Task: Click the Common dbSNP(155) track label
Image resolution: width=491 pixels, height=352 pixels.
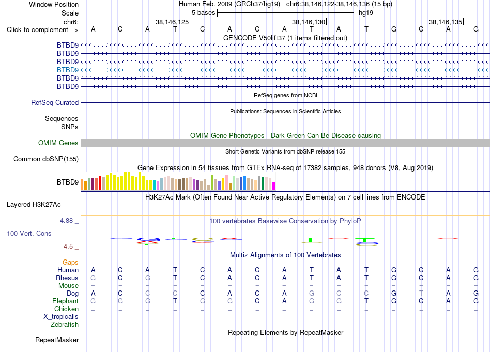Action: [45, 159]
